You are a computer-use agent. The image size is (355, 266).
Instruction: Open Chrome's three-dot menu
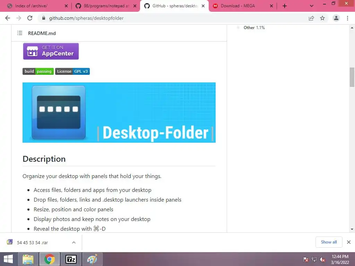(347, 18)
